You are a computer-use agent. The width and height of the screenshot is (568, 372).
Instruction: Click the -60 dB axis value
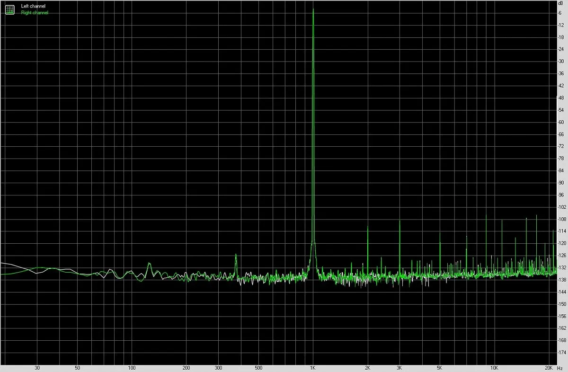(561, 122)
